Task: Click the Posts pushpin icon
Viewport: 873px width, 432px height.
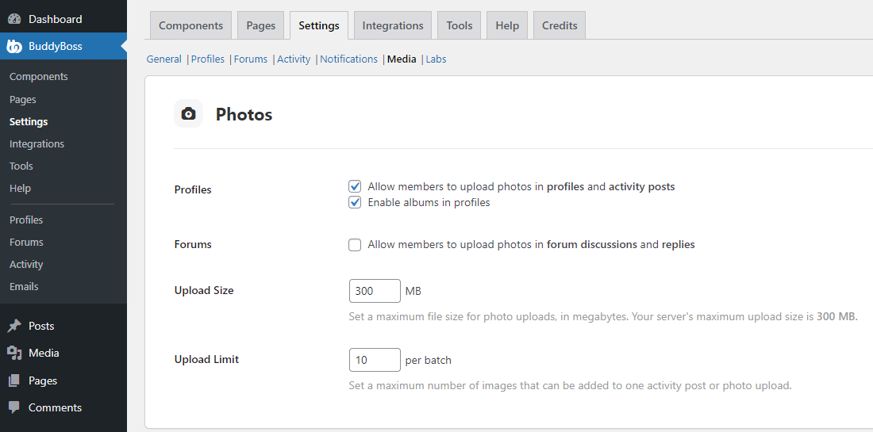Action: coord(14,326)
